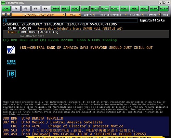Click the SURVE toolbar button
The height and width of the screenshot is (138, 171).
(x=85, y=9)
